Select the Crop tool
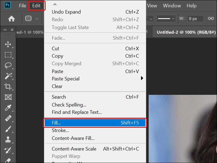217x163 pixels. tap(8, 87)
